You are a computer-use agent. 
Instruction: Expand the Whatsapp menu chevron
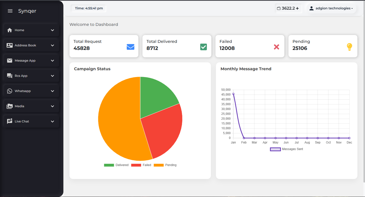pos(52,91)
